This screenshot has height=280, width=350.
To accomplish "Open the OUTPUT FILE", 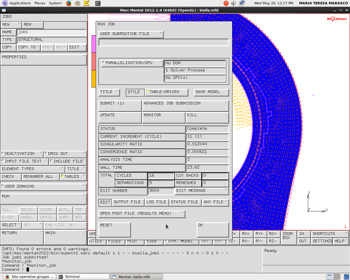I will (x=128, y=202).
